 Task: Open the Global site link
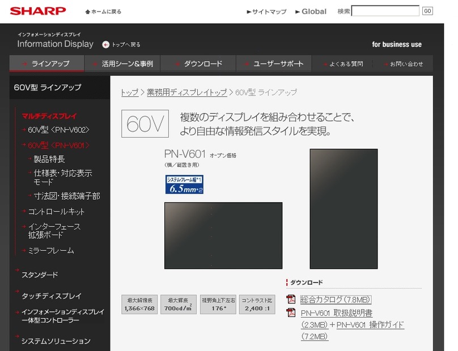coord(311,11)
